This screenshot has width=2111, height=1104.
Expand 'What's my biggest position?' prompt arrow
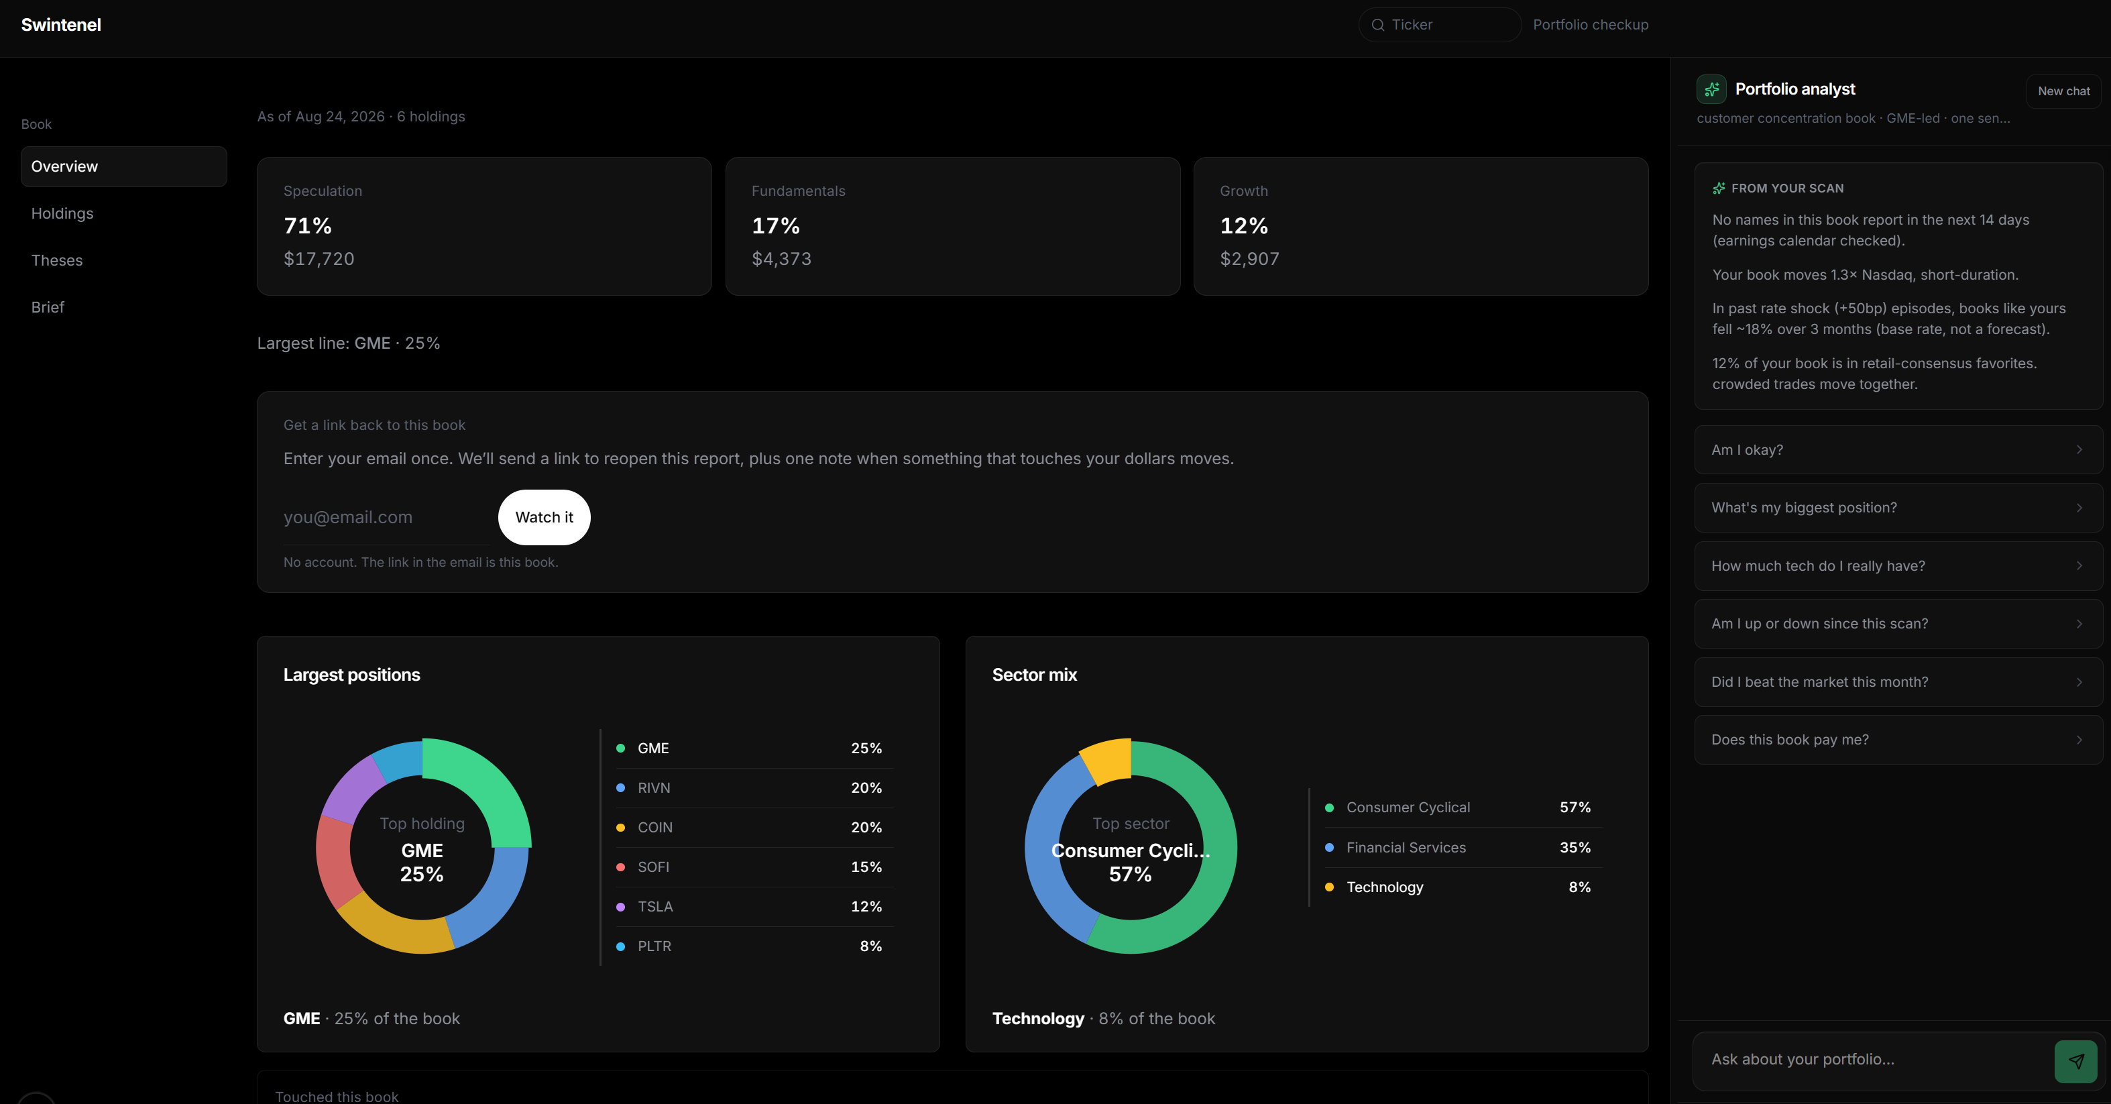(x=2079, y=508)
